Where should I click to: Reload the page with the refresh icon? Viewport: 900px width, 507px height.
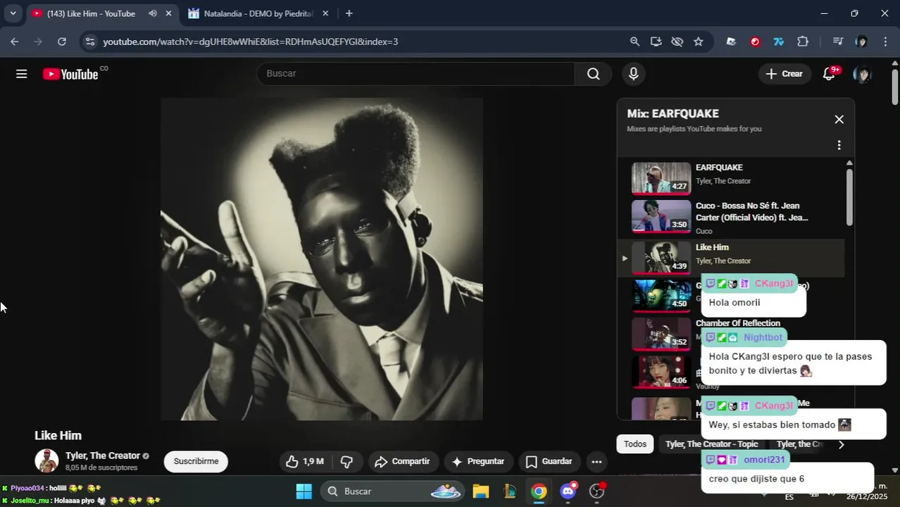62,42
